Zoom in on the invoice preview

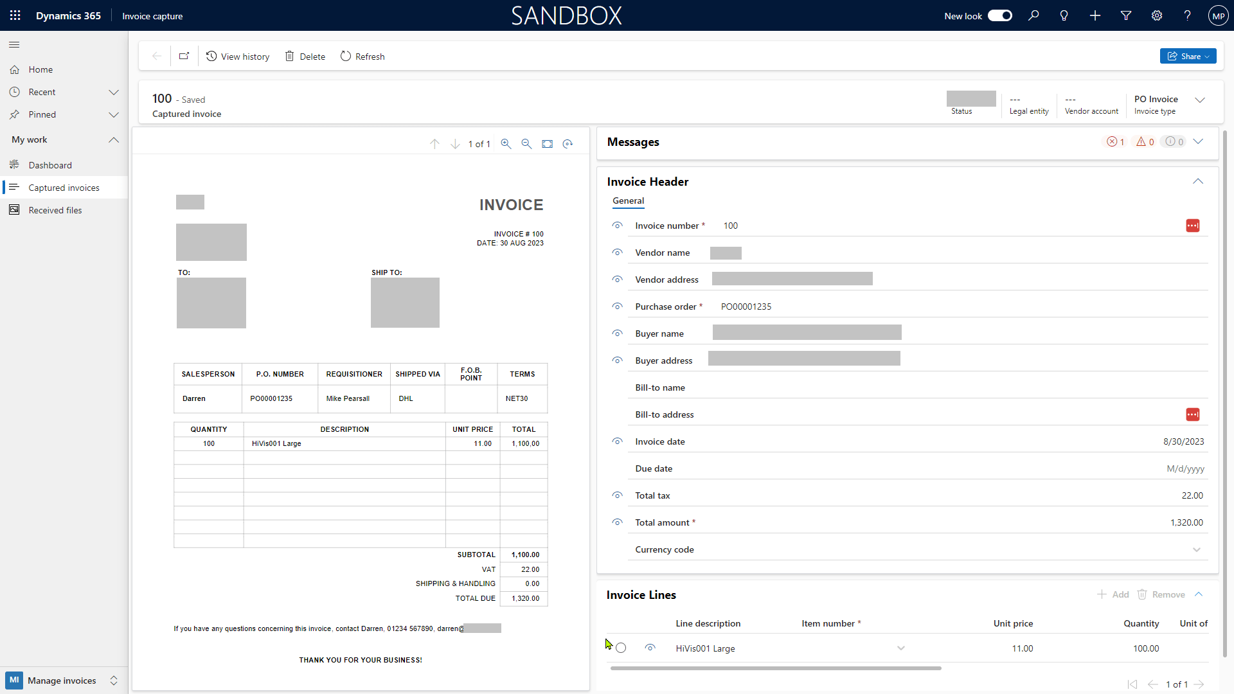coord(506,143)
